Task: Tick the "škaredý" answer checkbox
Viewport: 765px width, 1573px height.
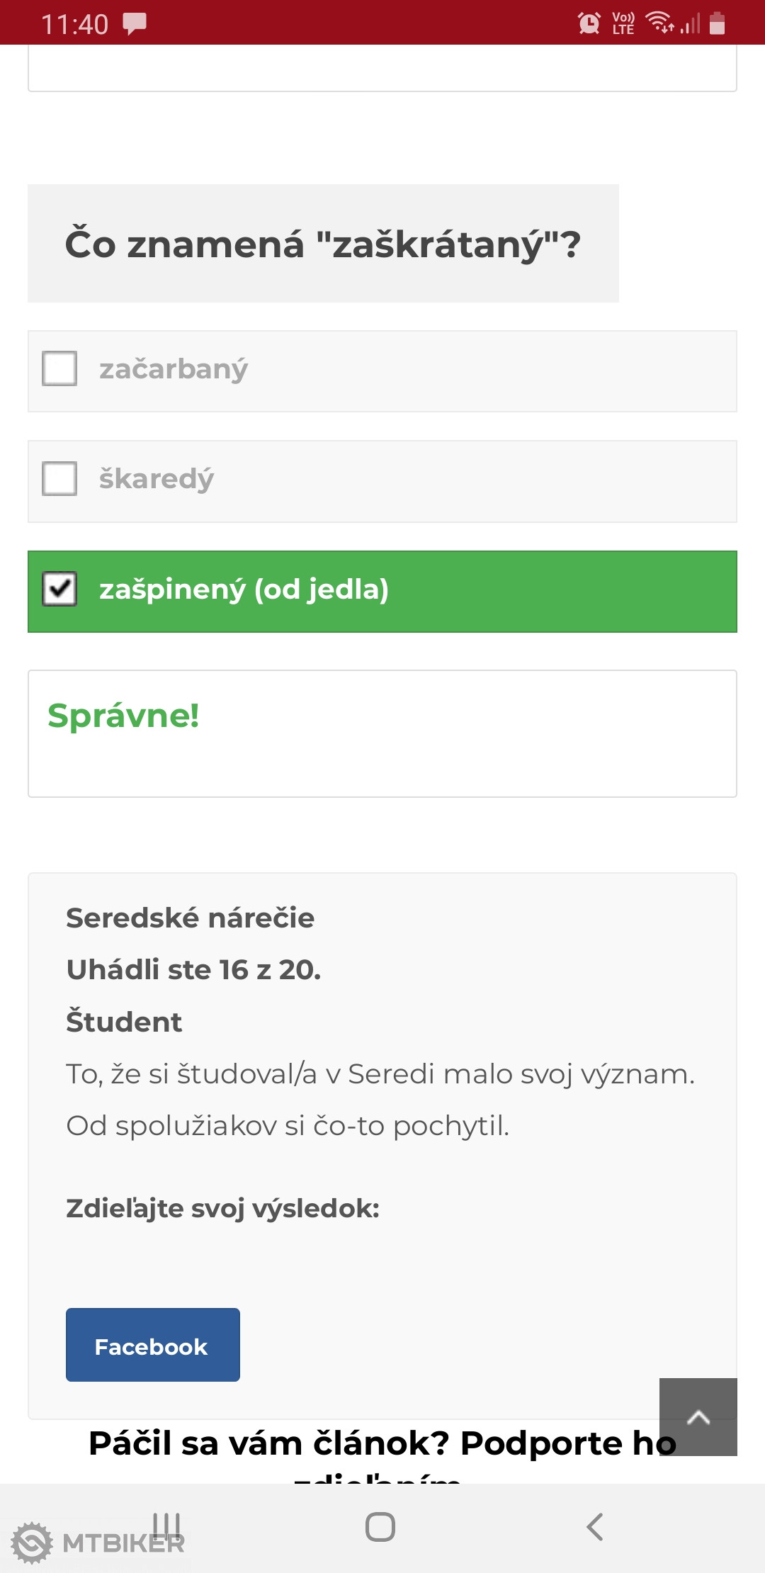Action: click(59, 479)
